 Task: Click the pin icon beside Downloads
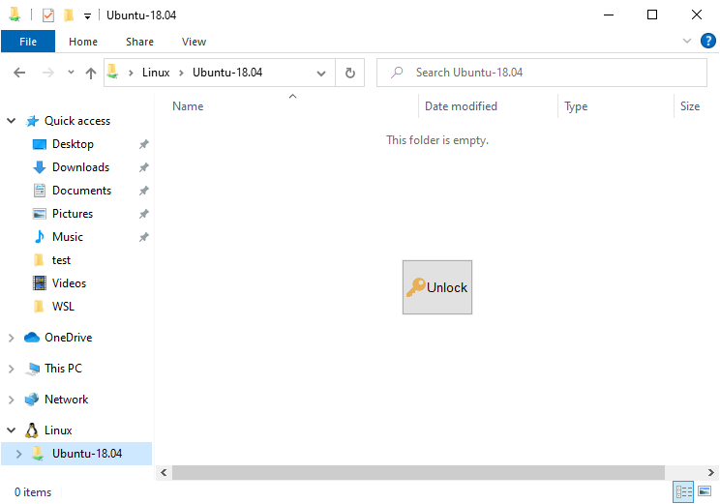(144, 167)
